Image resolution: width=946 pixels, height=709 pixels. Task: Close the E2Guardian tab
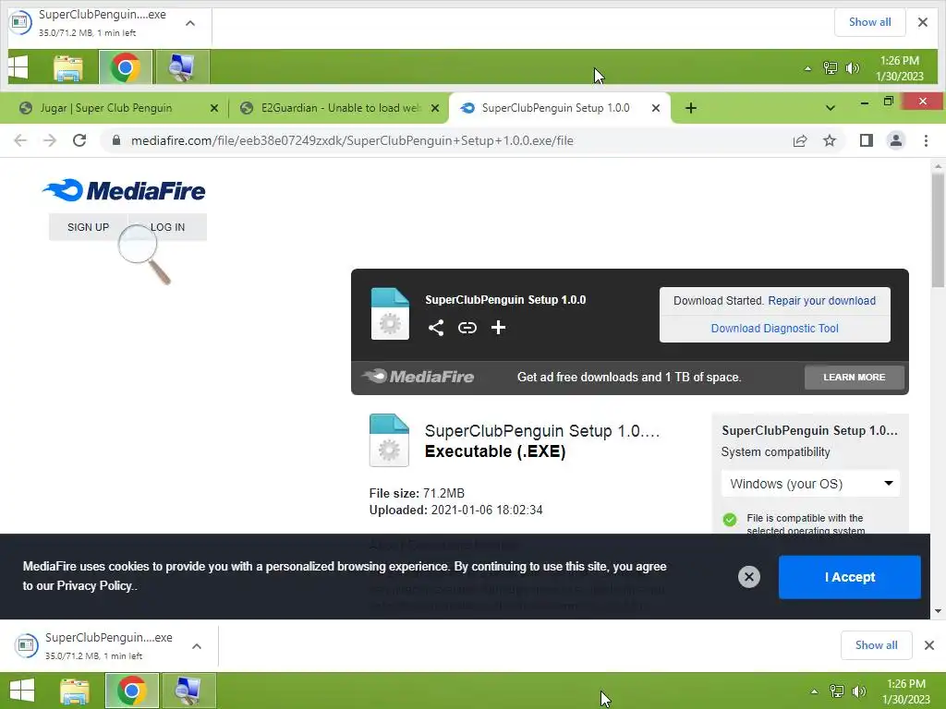436,108
